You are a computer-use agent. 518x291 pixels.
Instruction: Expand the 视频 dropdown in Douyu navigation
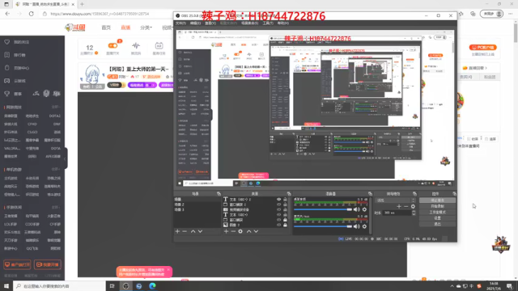click(x=168, y=27)
